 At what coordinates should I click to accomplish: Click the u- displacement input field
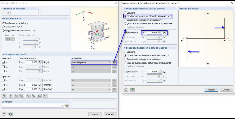point(152,72)
